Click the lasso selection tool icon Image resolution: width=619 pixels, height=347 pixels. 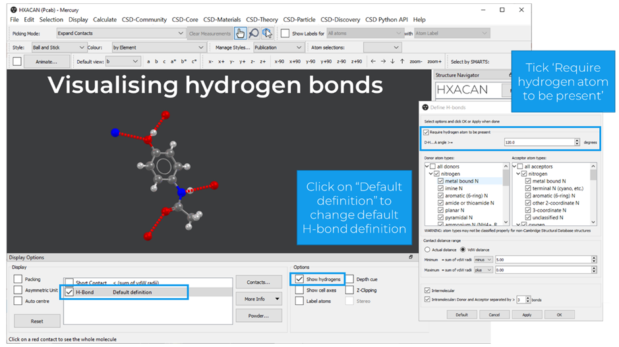[x=267, y=33]
